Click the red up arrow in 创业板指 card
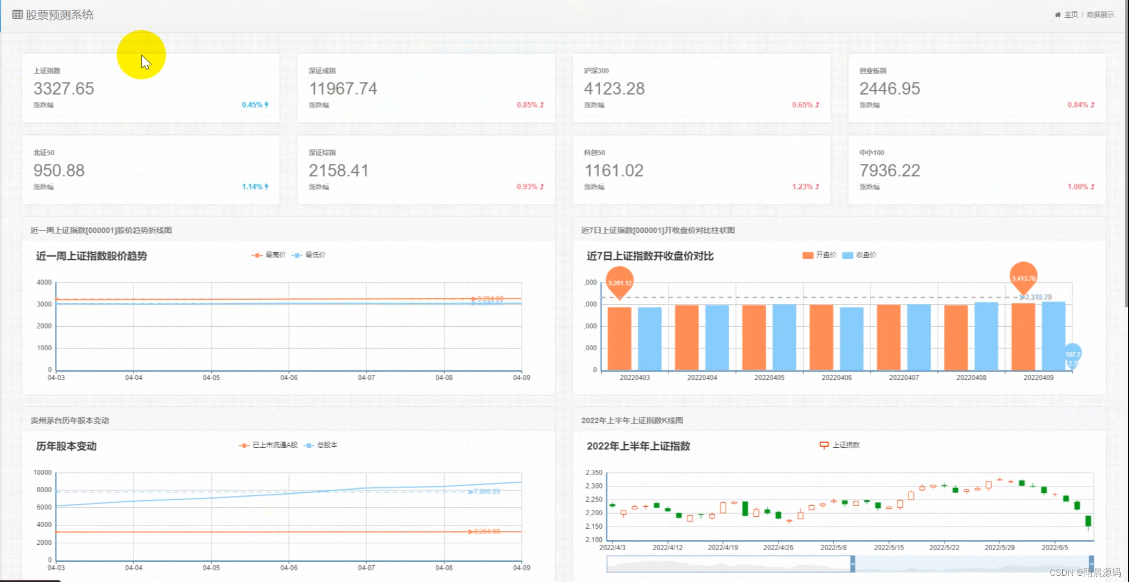The width and height of the screenshot is (1129, 582). [x=1092, y=105]
